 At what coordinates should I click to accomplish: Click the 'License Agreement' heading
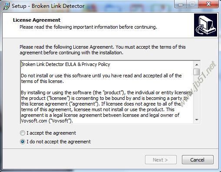pos(36,20)
